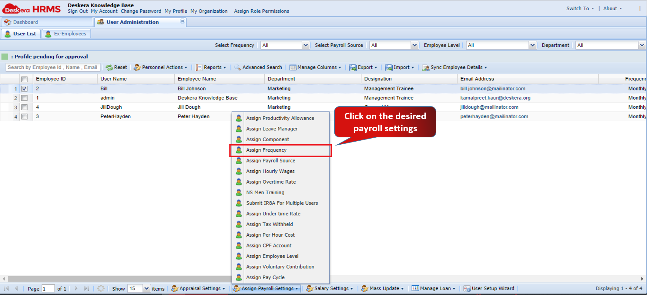This screenshot has width=647, height=295.
Task: Uncheck the checkbox for Bill Johnson's row
Action: coord(24,88)
